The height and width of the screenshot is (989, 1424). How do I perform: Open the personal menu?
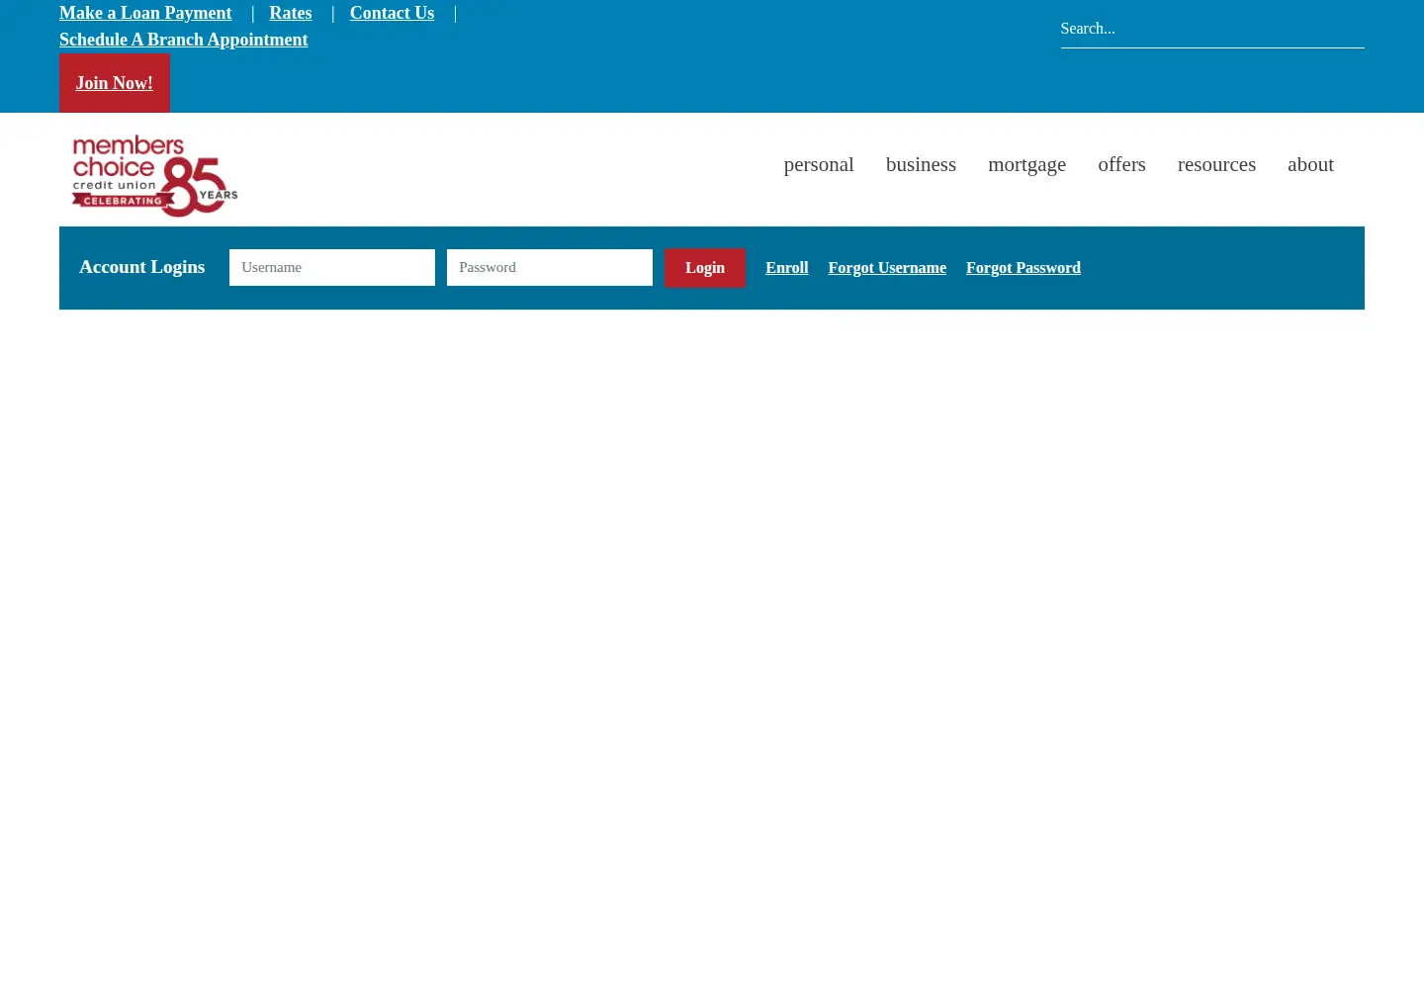pos(819,164)
